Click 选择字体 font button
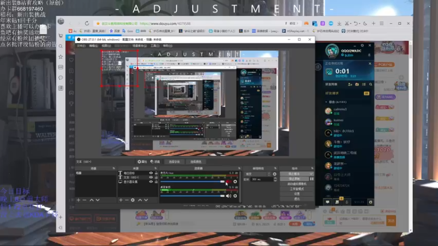 click(174, 162)
